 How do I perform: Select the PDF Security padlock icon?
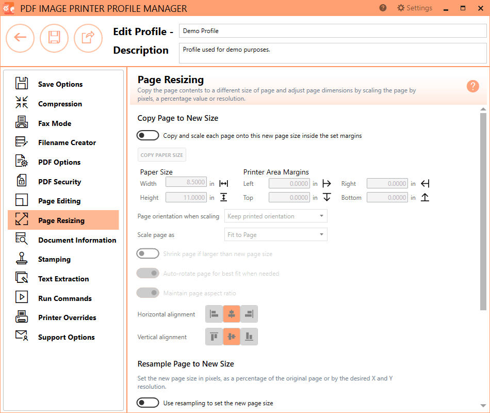click(22, 181)
